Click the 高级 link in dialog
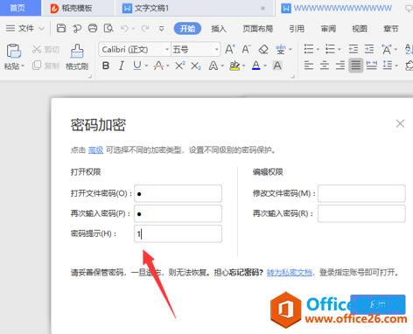The image size is (413, 334). (x=95, y=150)
